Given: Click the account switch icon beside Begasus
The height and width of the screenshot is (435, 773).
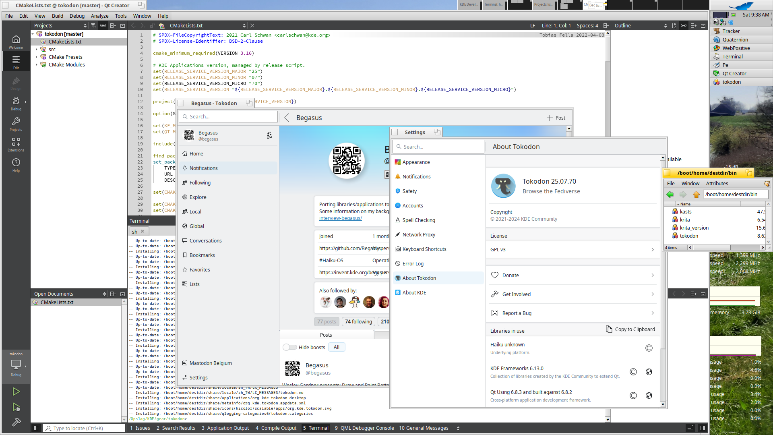Looking at the screenshot, I should point(269,136).
